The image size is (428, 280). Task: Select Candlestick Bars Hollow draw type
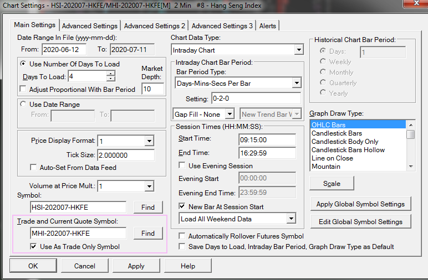coord(358,150)
